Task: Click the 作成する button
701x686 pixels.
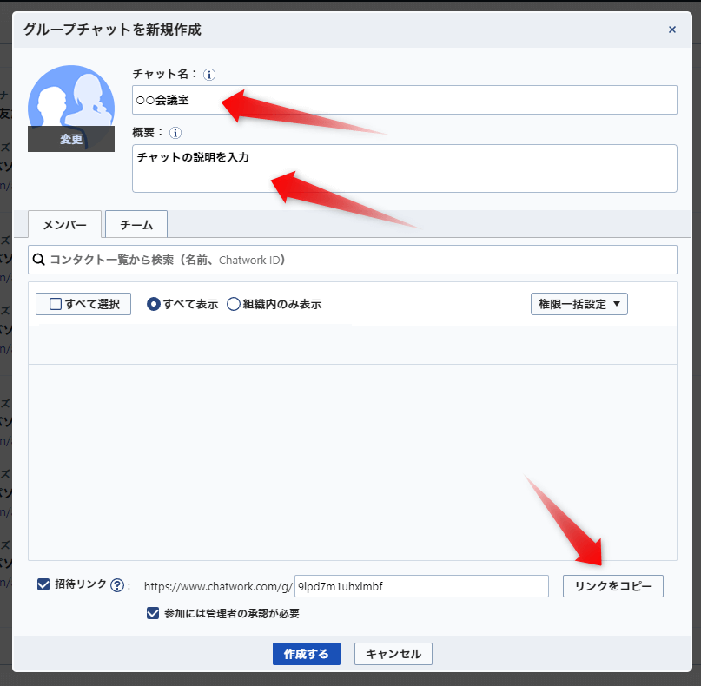Action: point(307,654)
